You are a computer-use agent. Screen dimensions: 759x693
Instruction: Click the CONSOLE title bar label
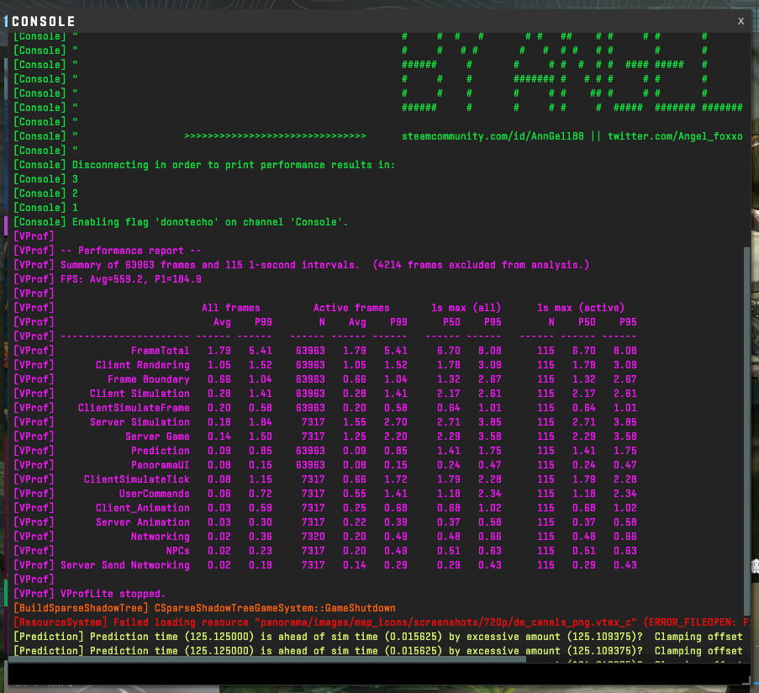coord(43,21)
